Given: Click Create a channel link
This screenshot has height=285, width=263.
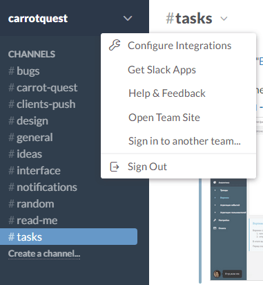Looking at the screenshot, I should [44, 254].
